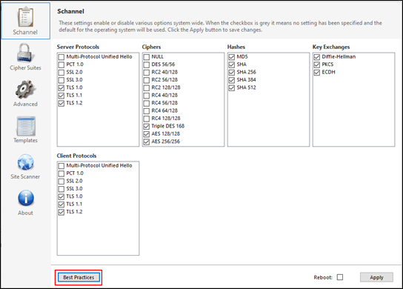Enable the RC2 40/128 cipher
The height and width of the screenshot is (289, 403).
[147, 73]
